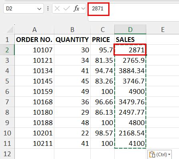Click the QUANTITY header cell

point(72,40)
